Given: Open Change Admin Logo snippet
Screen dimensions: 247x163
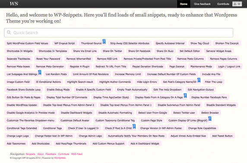Looking at the screenshot, I should click(90, 136).
